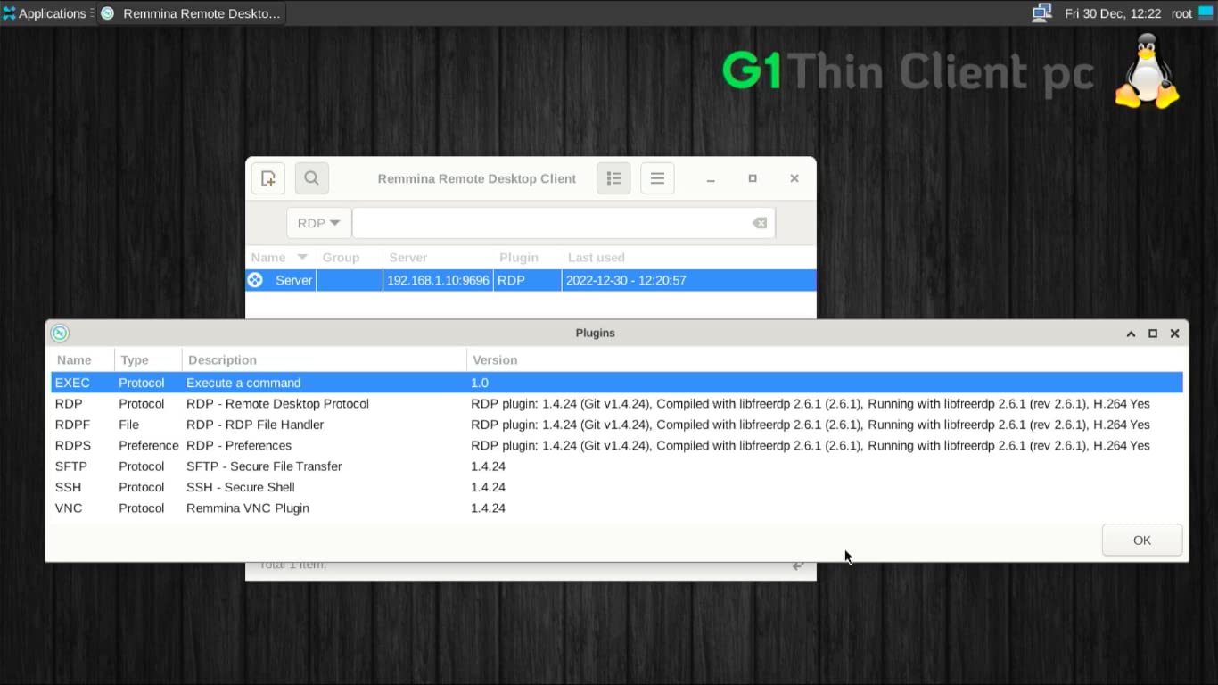This screenshot has width=1218, height=685.
Task: Click the RDP icon beside the Server entry
Action: [x=255, y=279]
